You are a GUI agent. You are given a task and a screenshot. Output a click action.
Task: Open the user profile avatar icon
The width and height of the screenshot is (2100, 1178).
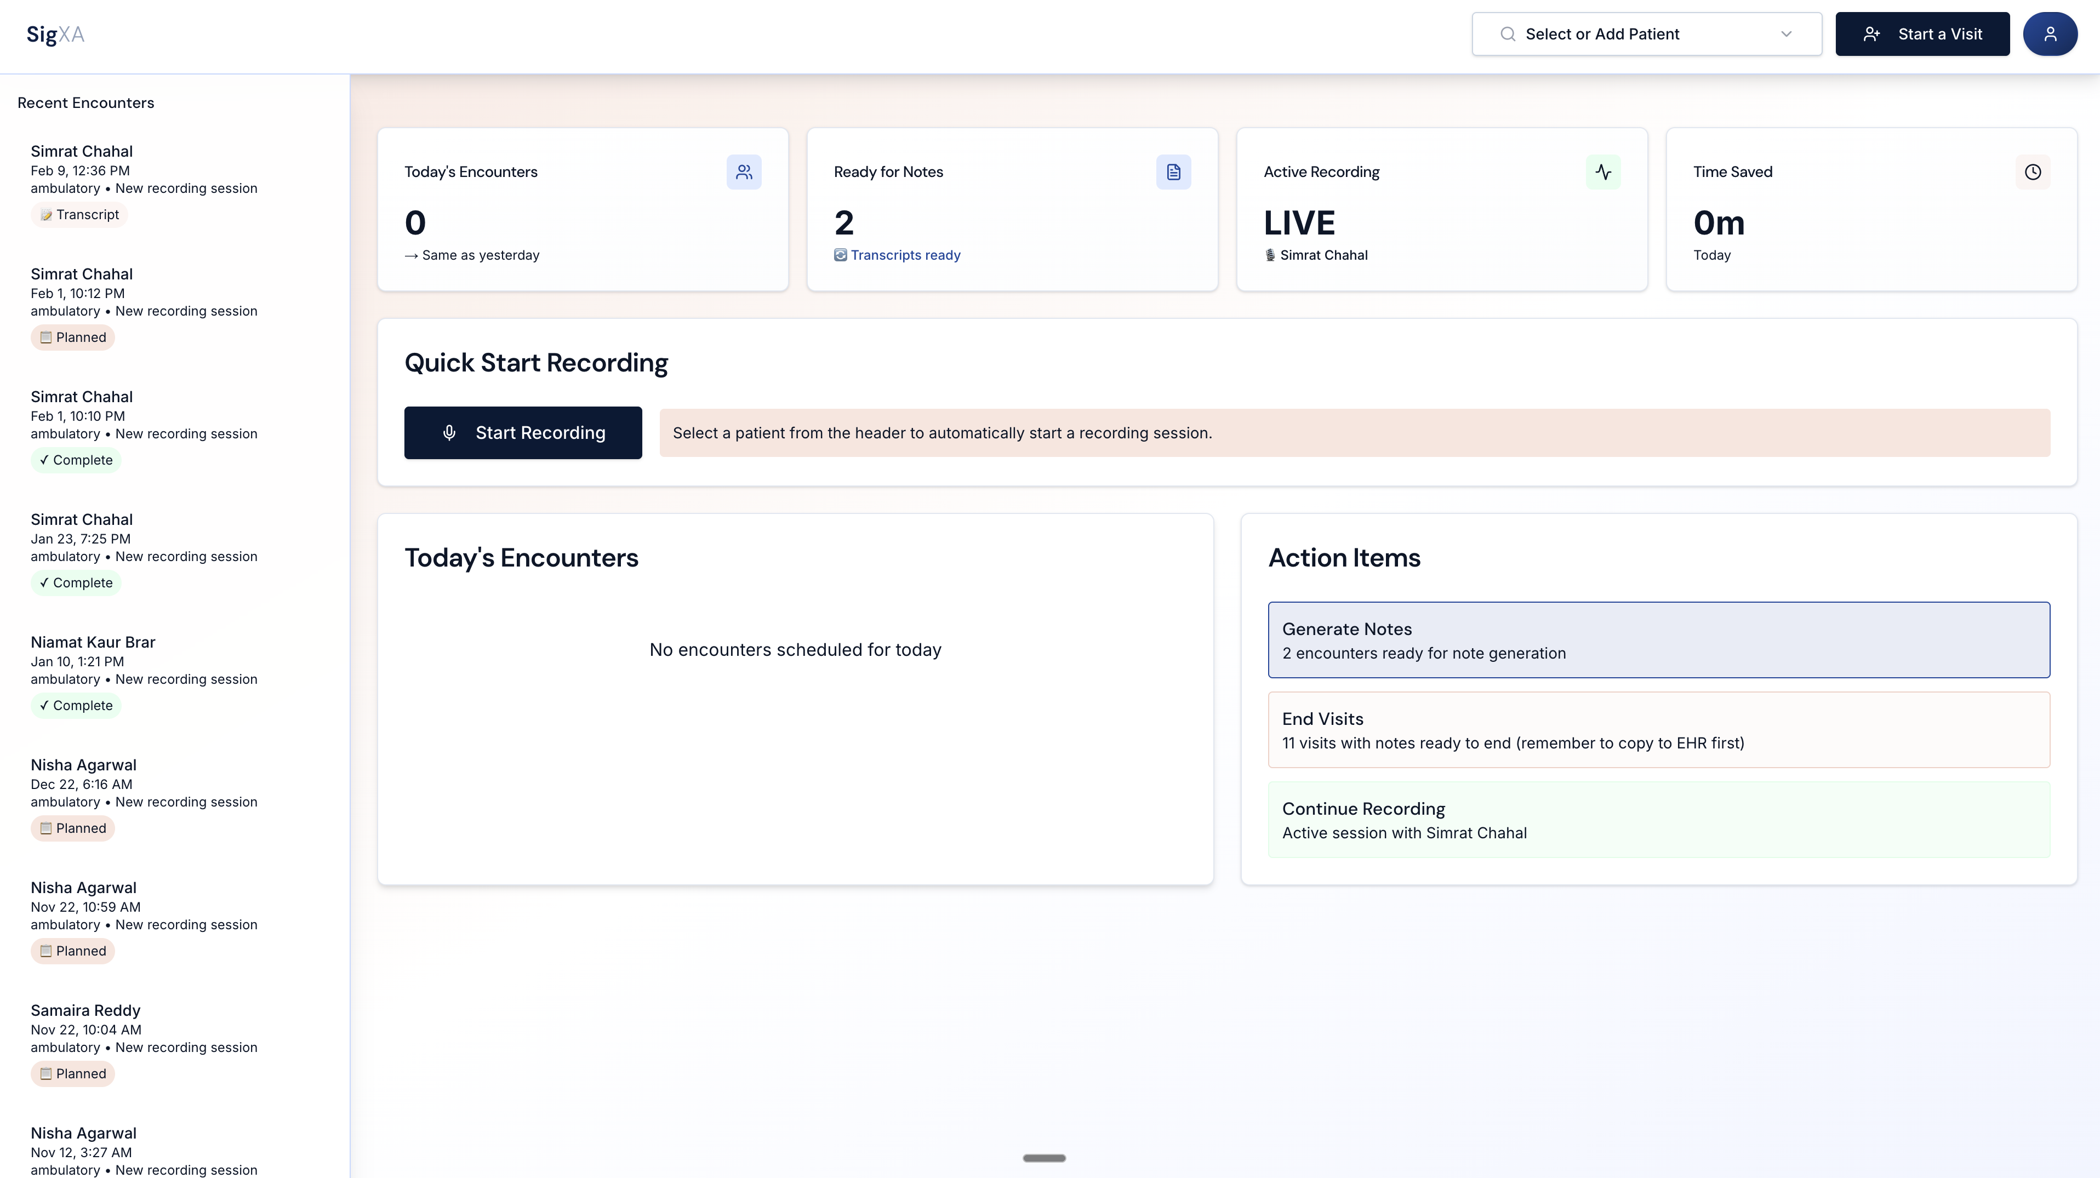pyautogui.click(x=2050, y=34)
